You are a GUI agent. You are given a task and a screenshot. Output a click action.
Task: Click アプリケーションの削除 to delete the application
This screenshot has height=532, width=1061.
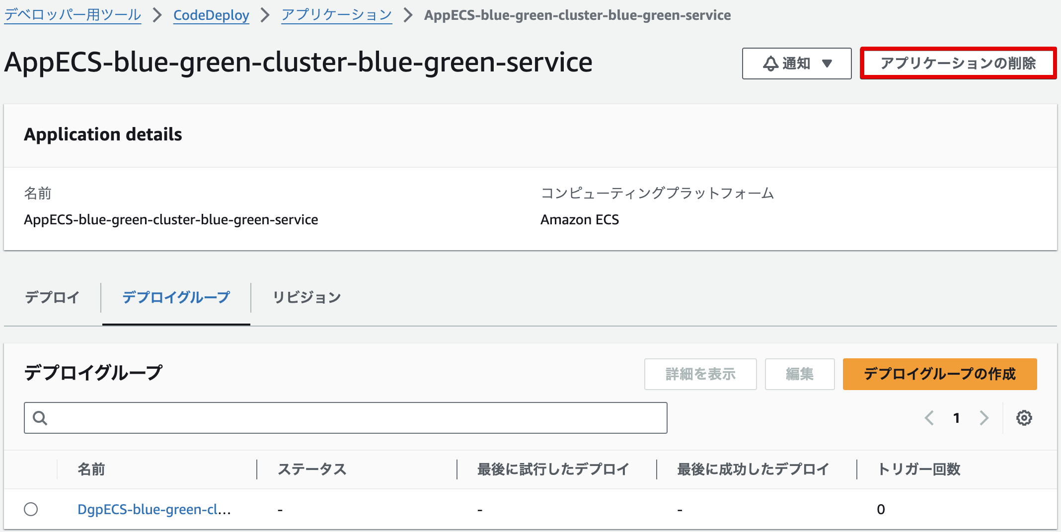click(x=958, y=63)
